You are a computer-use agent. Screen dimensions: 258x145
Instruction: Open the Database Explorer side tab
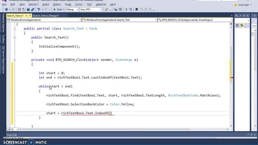[3, 23]
